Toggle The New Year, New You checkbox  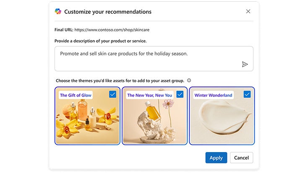180,94
